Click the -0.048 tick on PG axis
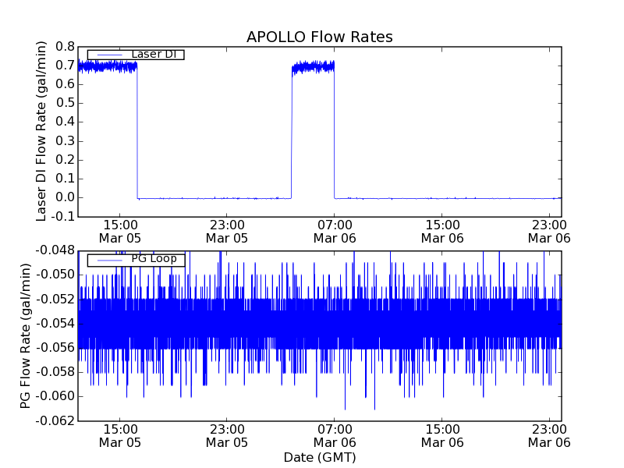 (55, 250)
